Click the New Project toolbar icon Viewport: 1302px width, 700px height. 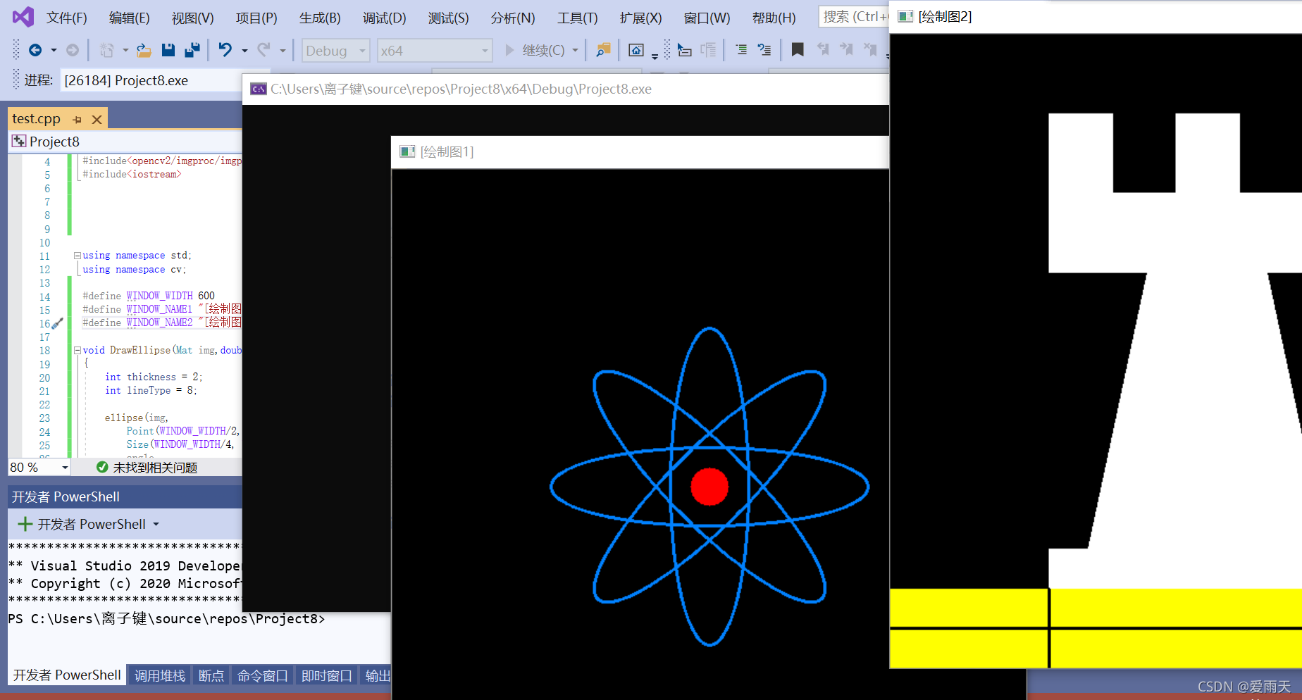point(106,50)
